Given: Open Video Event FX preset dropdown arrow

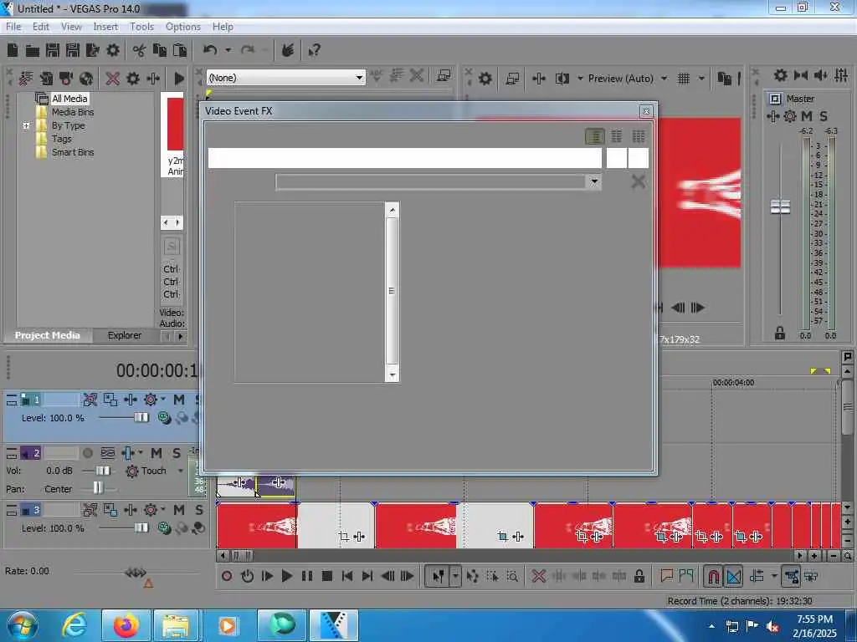Looking at the screenshot, I should 594,181.
